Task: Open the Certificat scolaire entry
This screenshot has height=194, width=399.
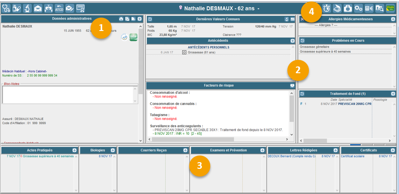Action: pos(354,156)
